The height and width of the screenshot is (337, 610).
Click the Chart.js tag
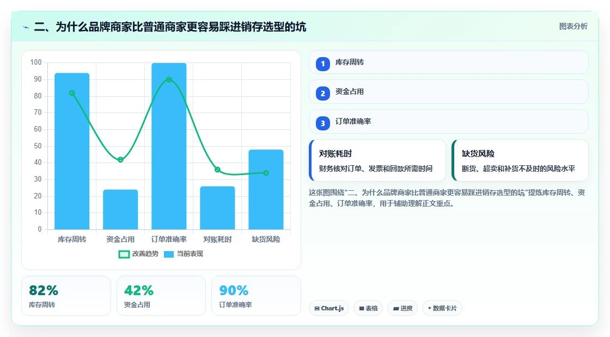click(x=329, y=308)
